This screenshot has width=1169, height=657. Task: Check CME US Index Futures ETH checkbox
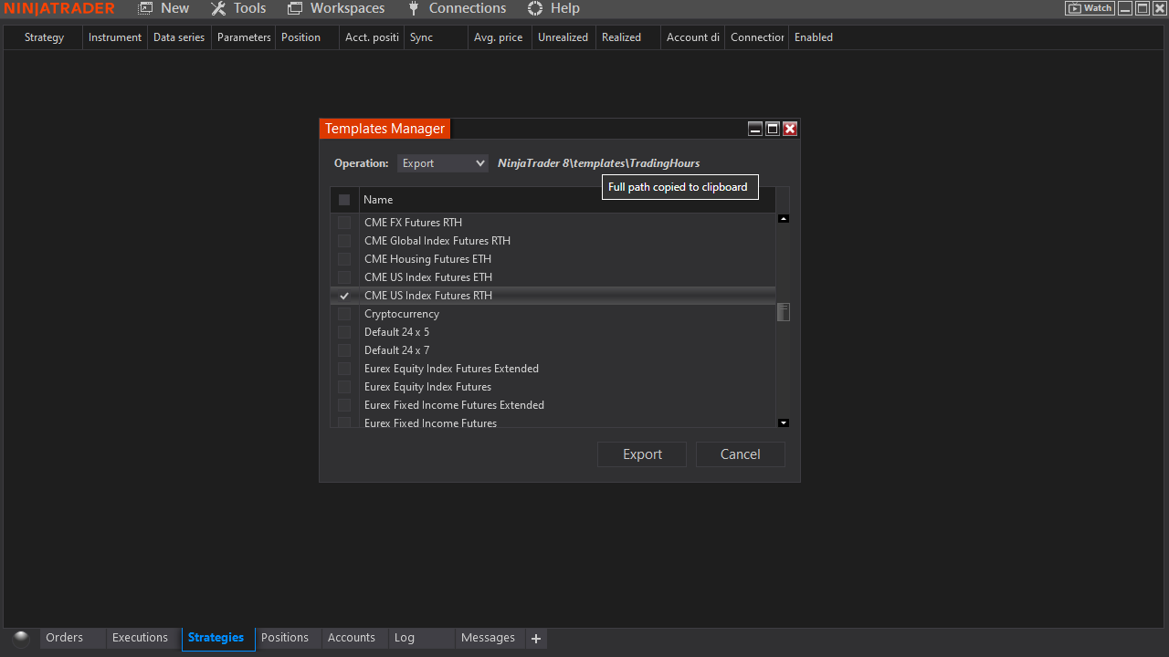point(344,277)
